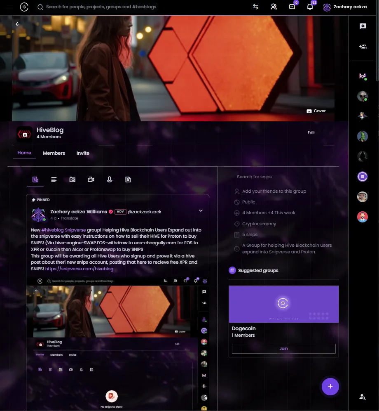Click the Snipverse logo in the top bar
This screenshot has height=411, width=379.
24,7
